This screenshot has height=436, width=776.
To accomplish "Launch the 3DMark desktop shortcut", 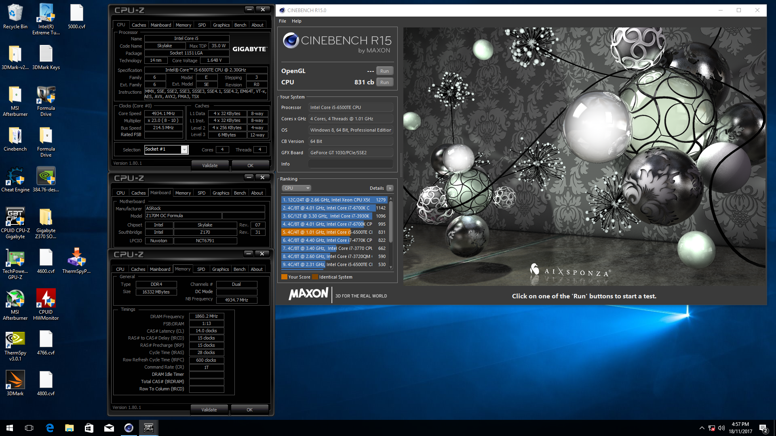I will [x=15, y=384].
